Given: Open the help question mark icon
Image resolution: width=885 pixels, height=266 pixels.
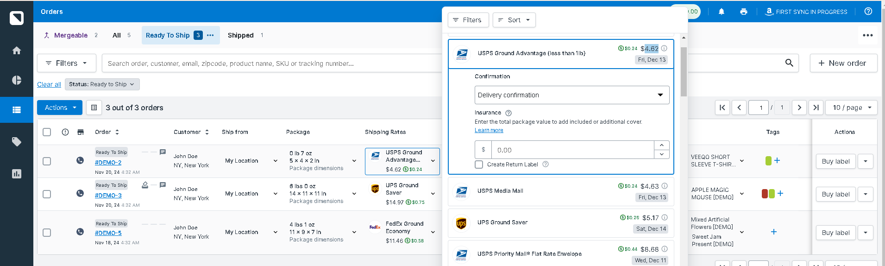Looking at the screenshot, I should coord(868,12).
